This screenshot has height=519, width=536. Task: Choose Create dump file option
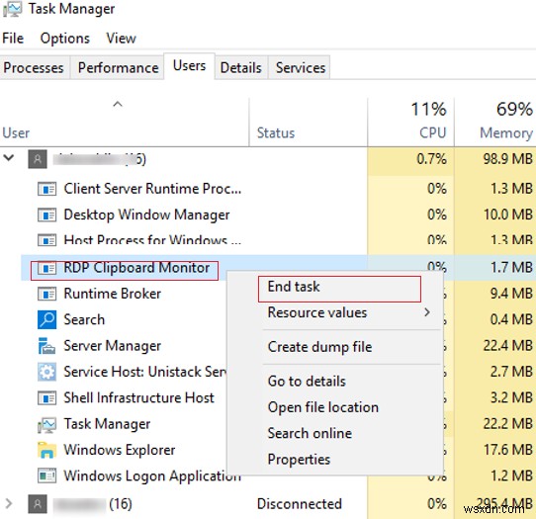pyautogui.click(x=319, y=347)
